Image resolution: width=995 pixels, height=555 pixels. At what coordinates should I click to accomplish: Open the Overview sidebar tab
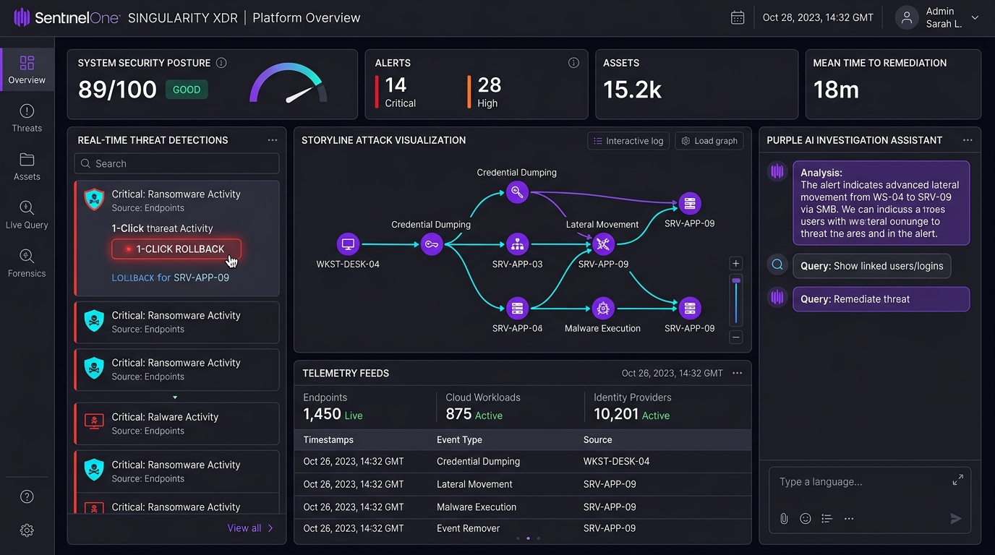pos(27,69)
